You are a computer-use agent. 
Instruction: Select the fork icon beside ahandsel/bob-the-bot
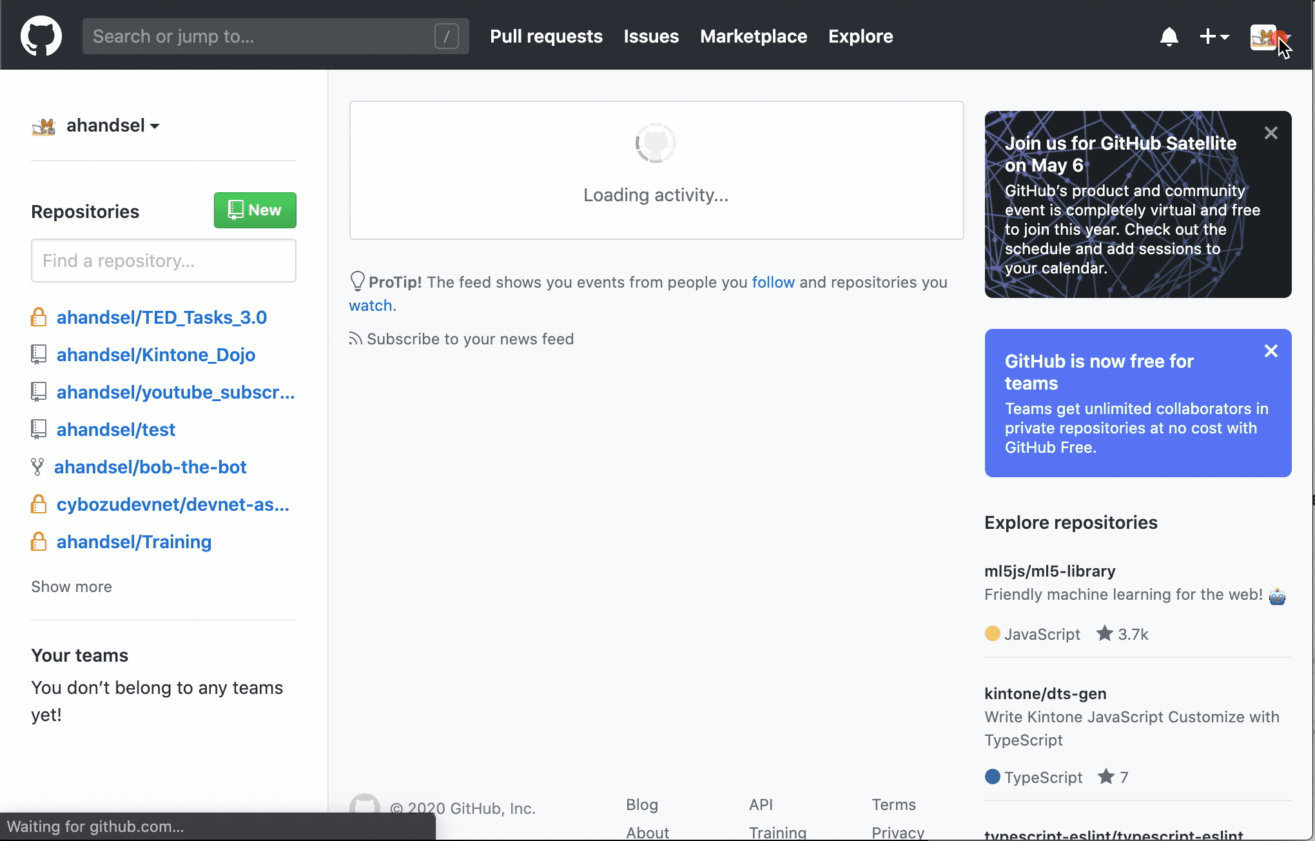[38, 466]
